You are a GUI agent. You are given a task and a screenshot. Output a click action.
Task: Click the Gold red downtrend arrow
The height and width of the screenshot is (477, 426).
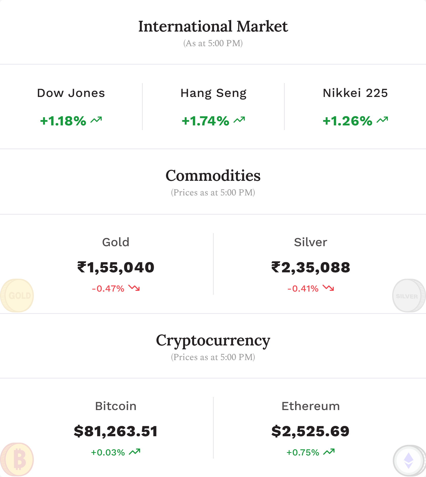(134, 288)
